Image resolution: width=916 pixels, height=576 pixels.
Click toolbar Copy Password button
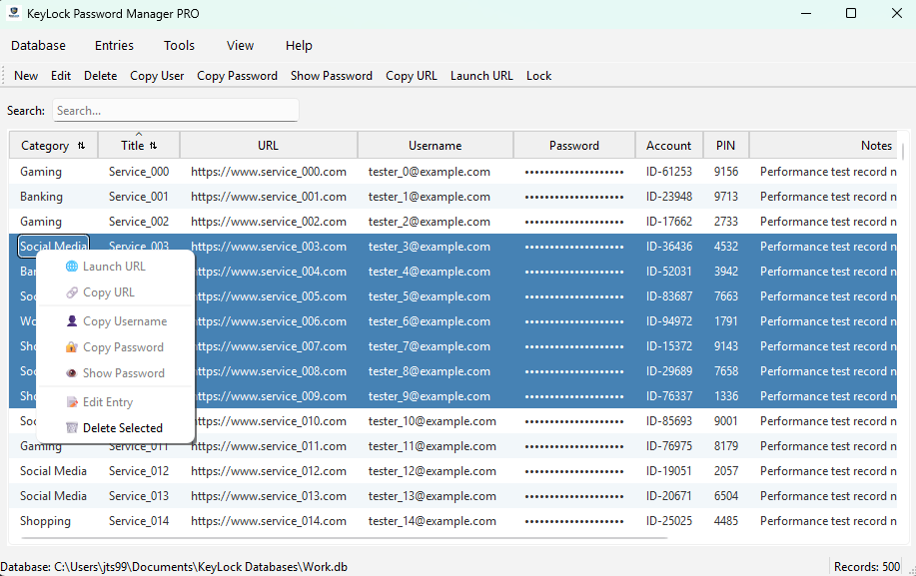[x=237, y=76]
